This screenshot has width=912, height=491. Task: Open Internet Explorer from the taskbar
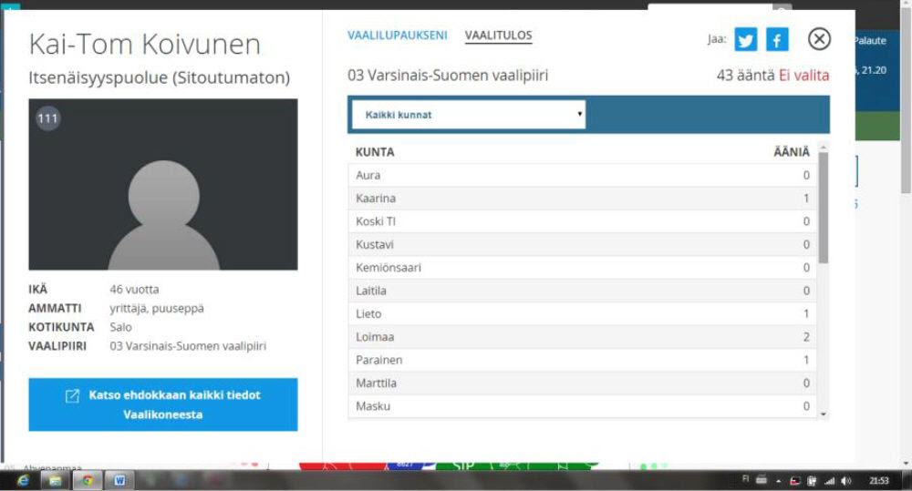[x=24, y=481]
